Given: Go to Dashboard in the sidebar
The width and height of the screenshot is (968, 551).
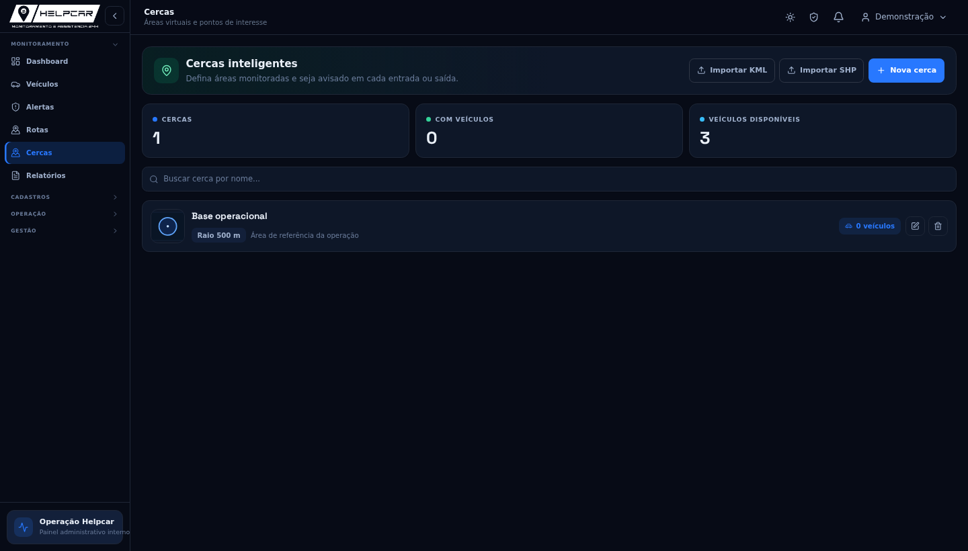Looking at the screenshot, I should [65, 61].
